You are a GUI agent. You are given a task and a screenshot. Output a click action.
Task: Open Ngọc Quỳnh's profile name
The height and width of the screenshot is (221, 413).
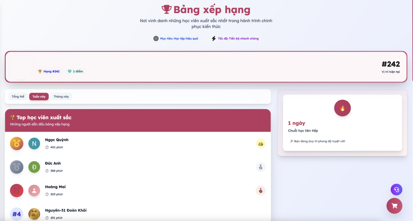coord(57,140)
